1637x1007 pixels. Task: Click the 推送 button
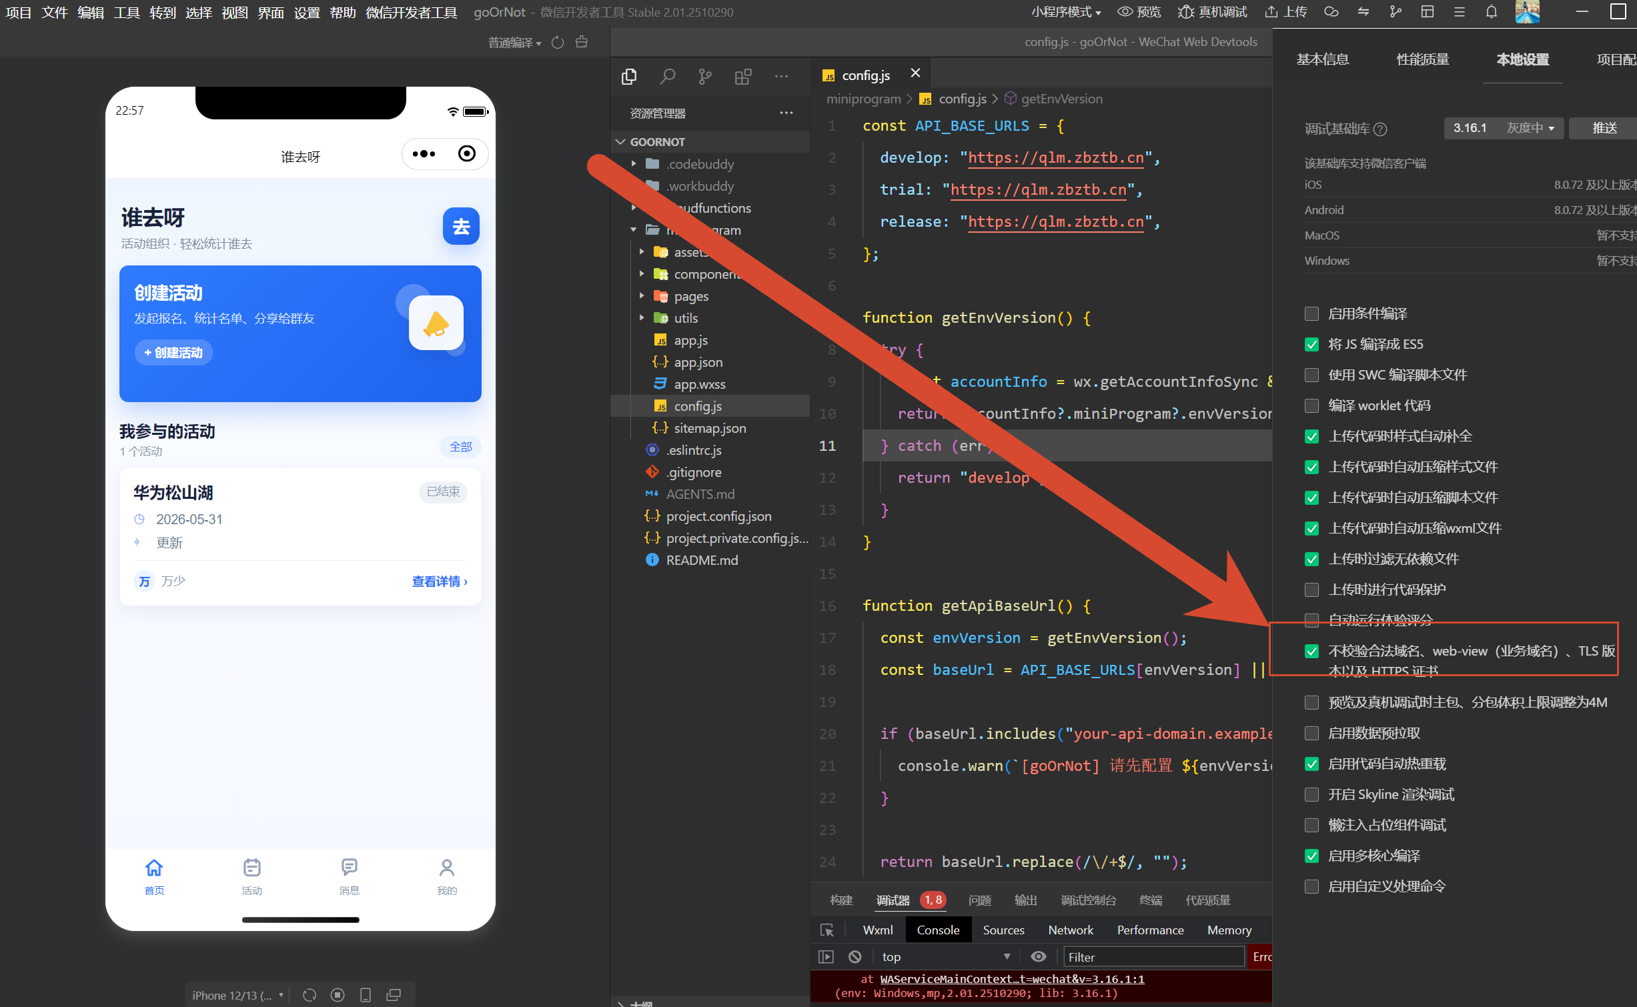[x=1604, y=128]
